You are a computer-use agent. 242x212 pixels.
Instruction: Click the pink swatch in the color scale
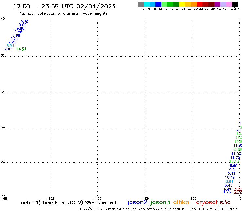(229, 4)
